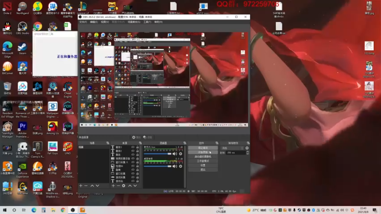Move the selected scene up

(x=92, y=185)
